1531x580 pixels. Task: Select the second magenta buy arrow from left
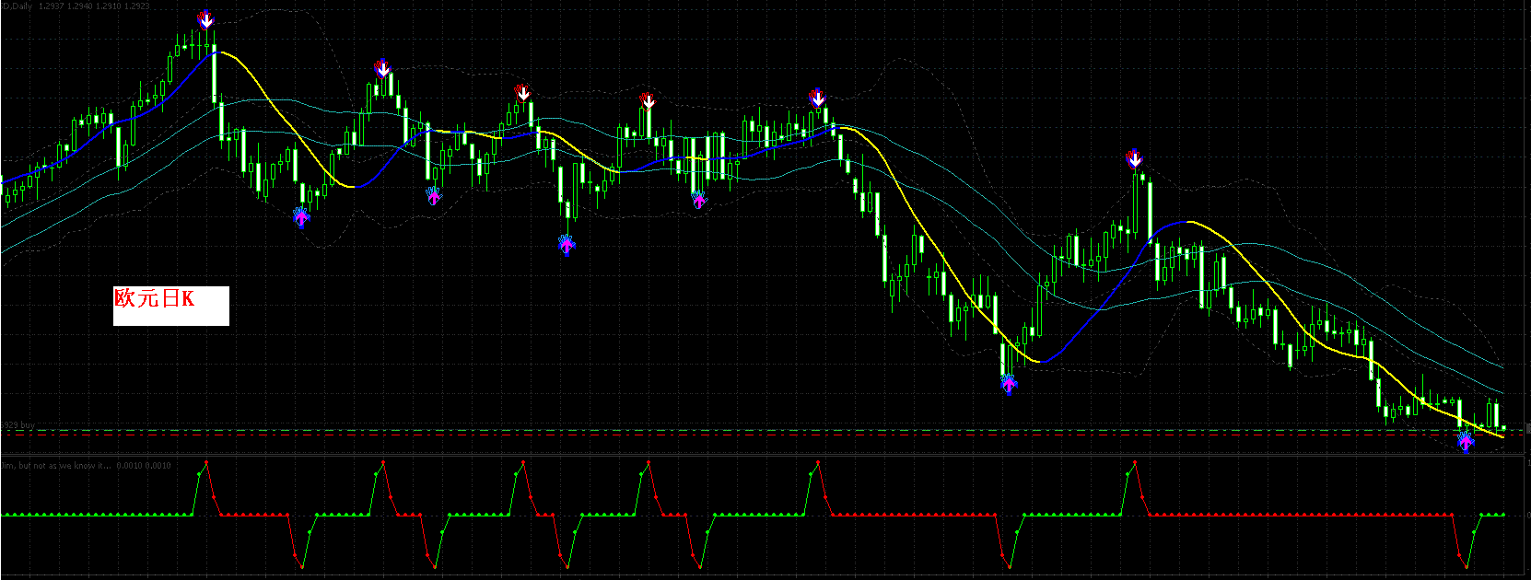coord(433,195)
